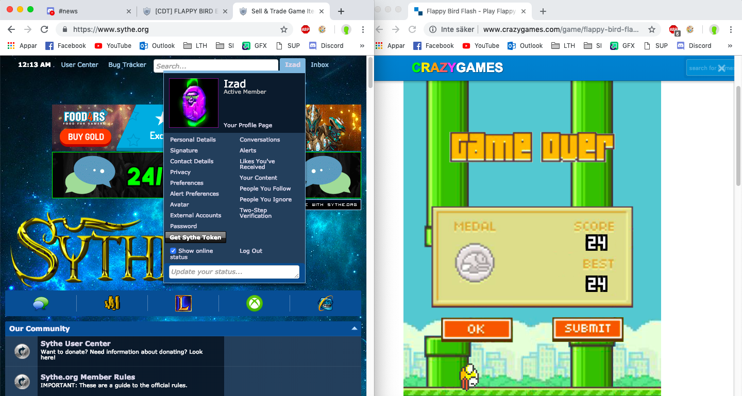
Task: Click the Get Sythe Token button
Action: click(195, 237)
